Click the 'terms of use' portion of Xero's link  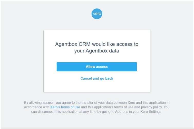point(70,107)
